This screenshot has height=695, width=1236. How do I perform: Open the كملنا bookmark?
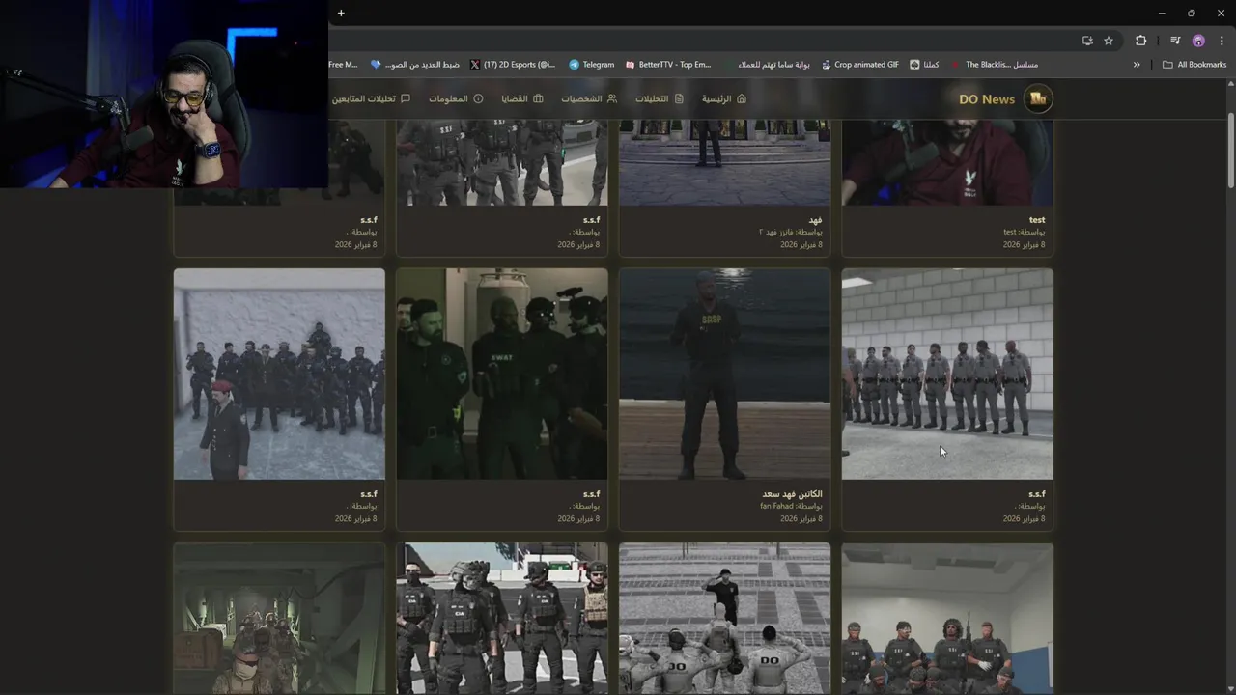(x=924, y=65)
